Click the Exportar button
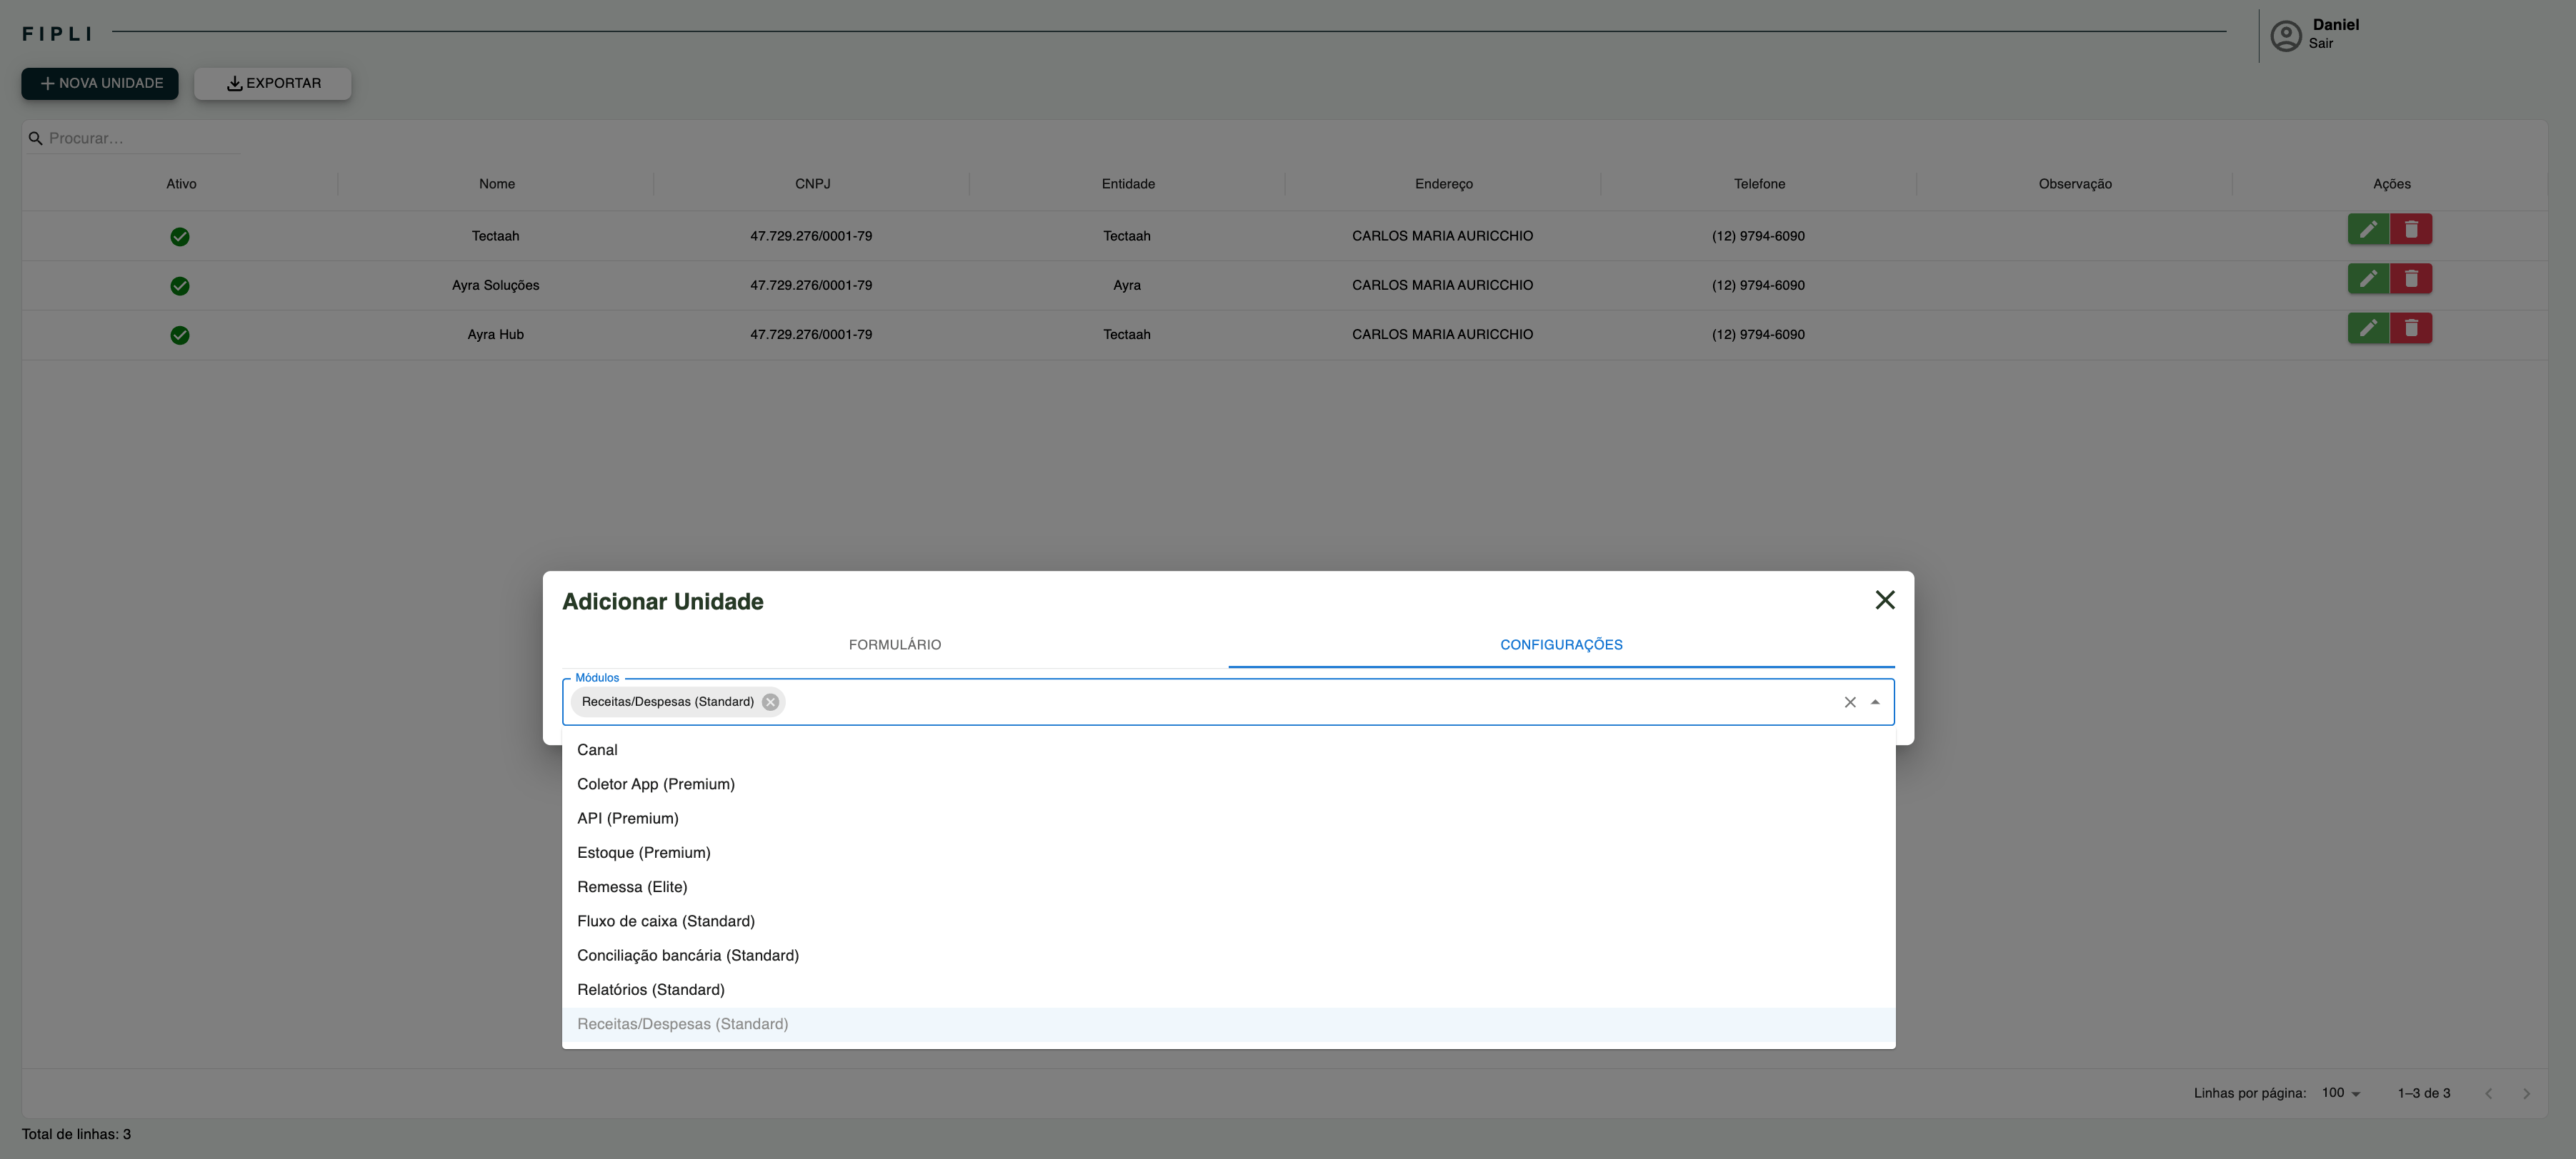 pos(273,84)
